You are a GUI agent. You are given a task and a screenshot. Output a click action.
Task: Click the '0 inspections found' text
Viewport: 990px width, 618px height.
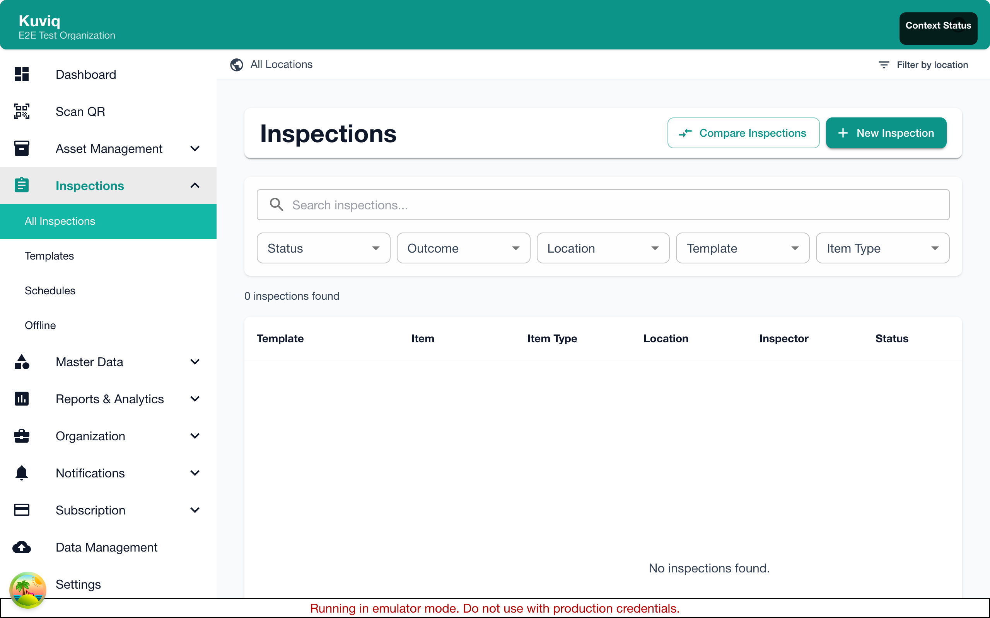[x=292, y=296]
